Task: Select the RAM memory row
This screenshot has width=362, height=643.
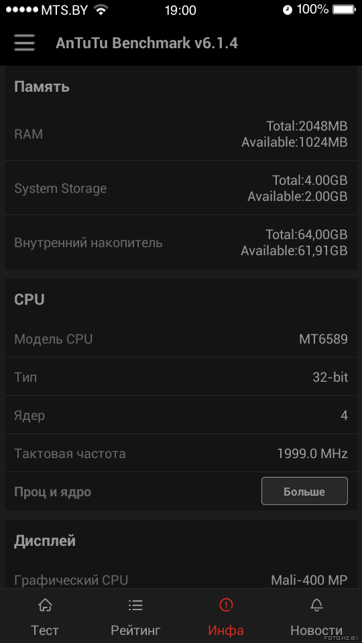Action: [181, 134]
